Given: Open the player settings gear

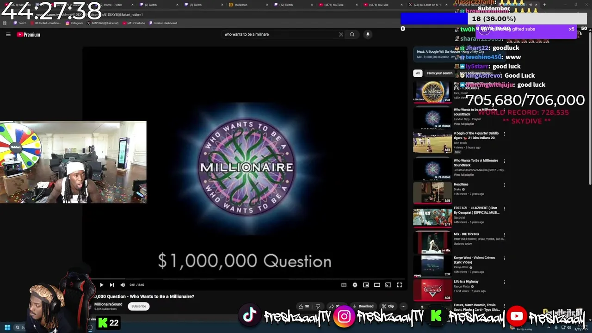Looking at the screenshot, I should coord(355,285).
